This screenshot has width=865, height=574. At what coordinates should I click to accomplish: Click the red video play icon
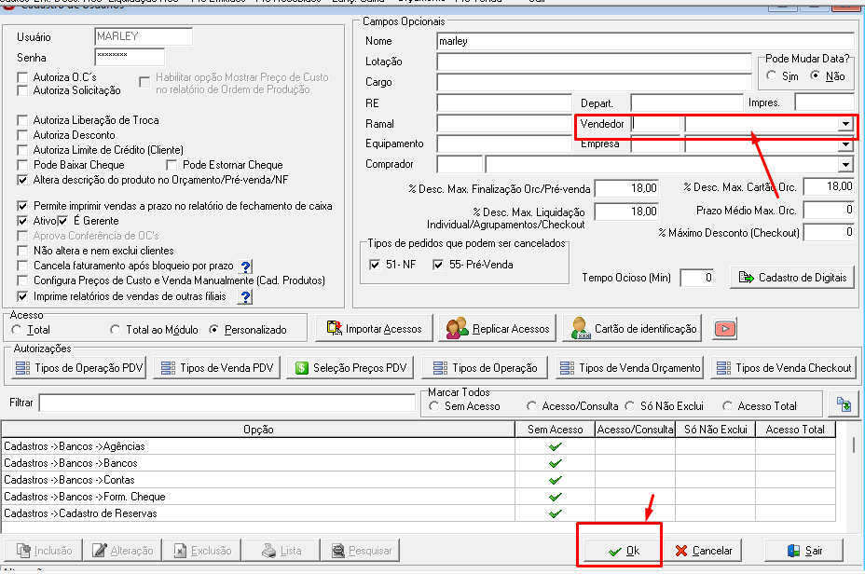pos(725,329)
